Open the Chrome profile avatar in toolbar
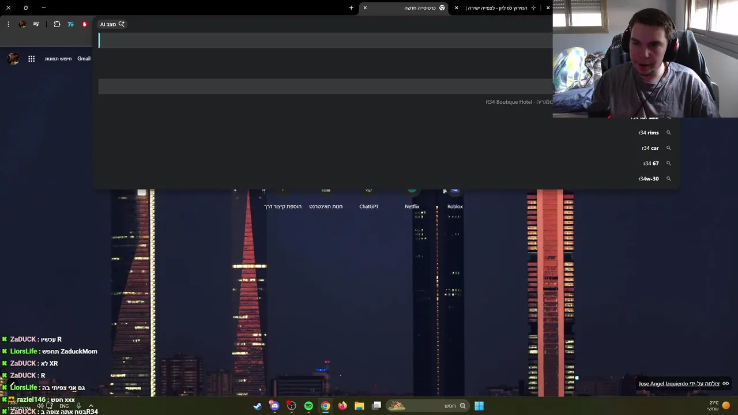Image resolution: width=738 pixels, height=415 pixels. pos(22,24)
